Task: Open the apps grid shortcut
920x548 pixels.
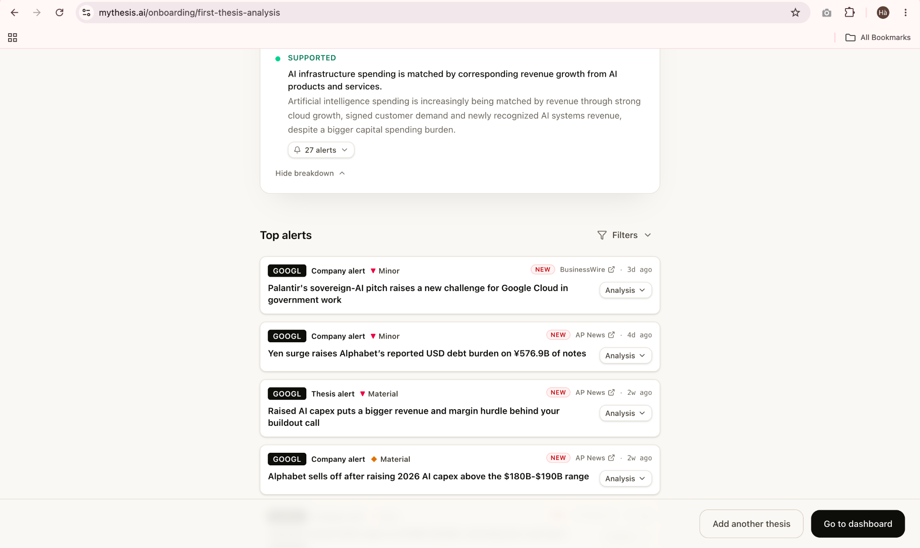Action: 13,38
